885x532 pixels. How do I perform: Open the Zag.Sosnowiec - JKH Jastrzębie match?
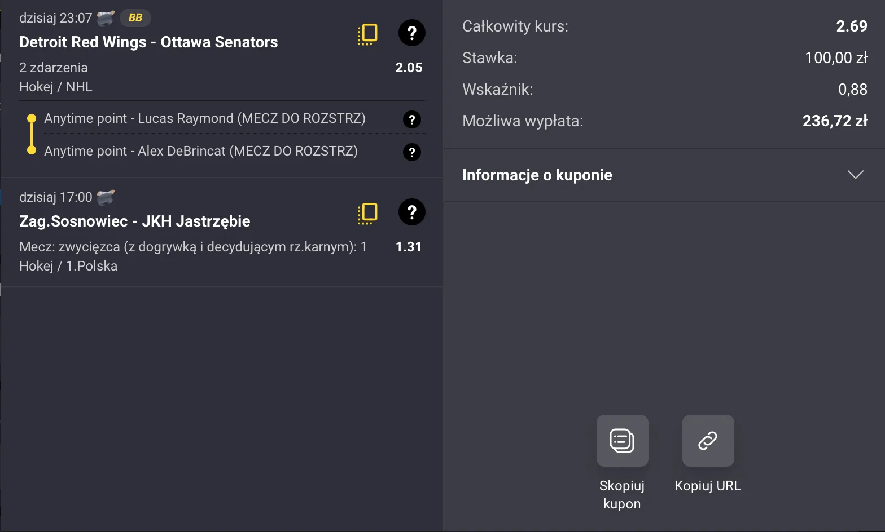(x=134, y=221)
